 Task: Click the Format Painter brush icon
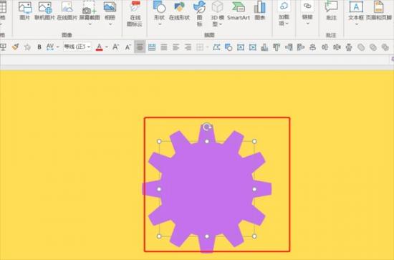[15, 47]
